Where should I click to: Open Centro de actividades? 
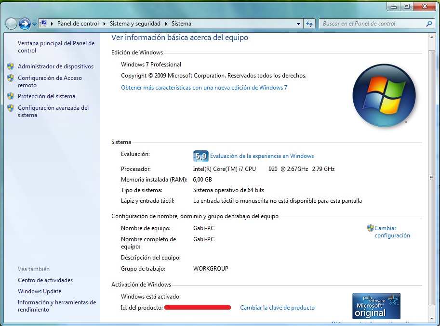[45, 280]
